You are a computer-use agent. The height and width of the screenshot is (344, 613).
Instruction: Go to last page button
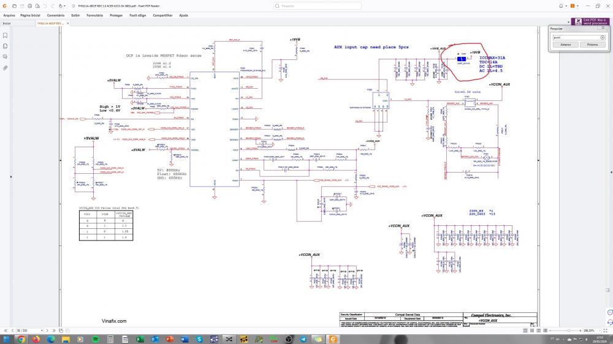(53, 331)
